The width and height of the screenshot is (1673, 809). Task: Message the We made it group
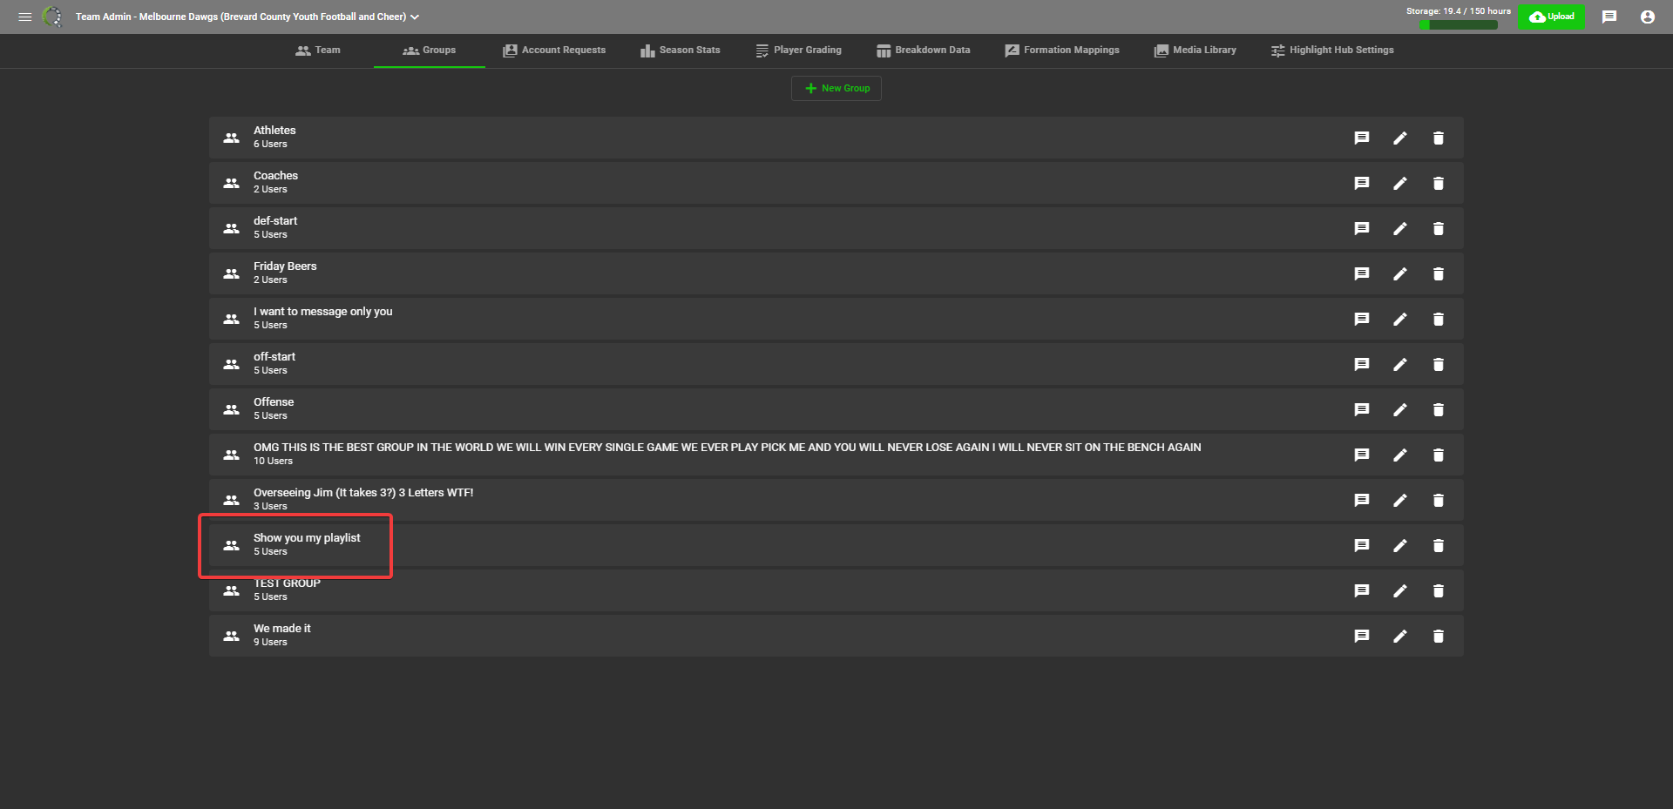(1362, 636)
